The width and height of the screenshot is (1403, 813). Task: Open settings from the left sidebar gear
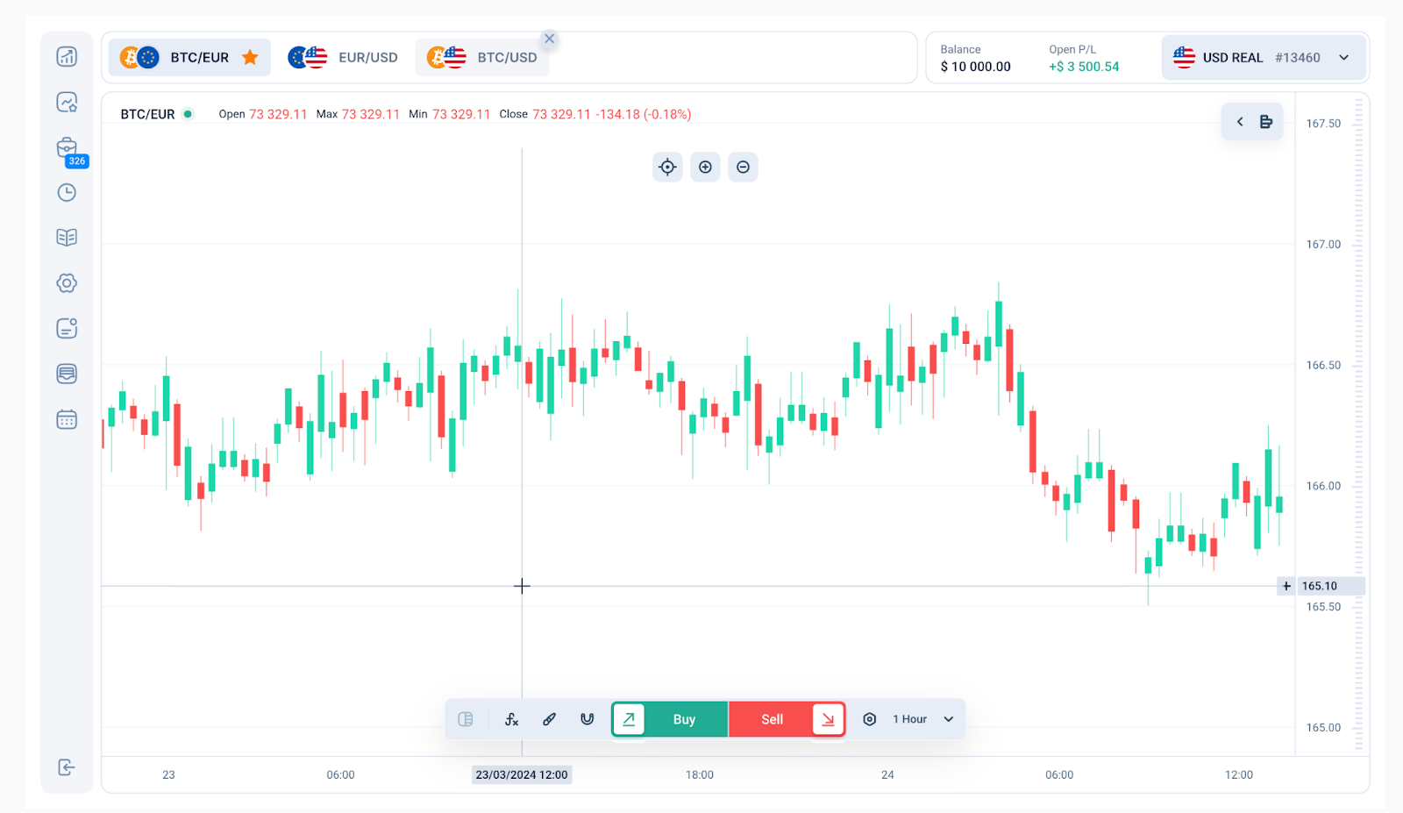click(x=67, y=282)
